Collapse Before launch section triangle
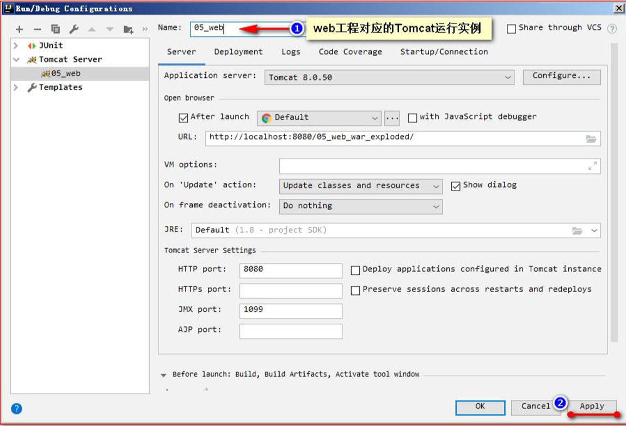 coord(163,375)
